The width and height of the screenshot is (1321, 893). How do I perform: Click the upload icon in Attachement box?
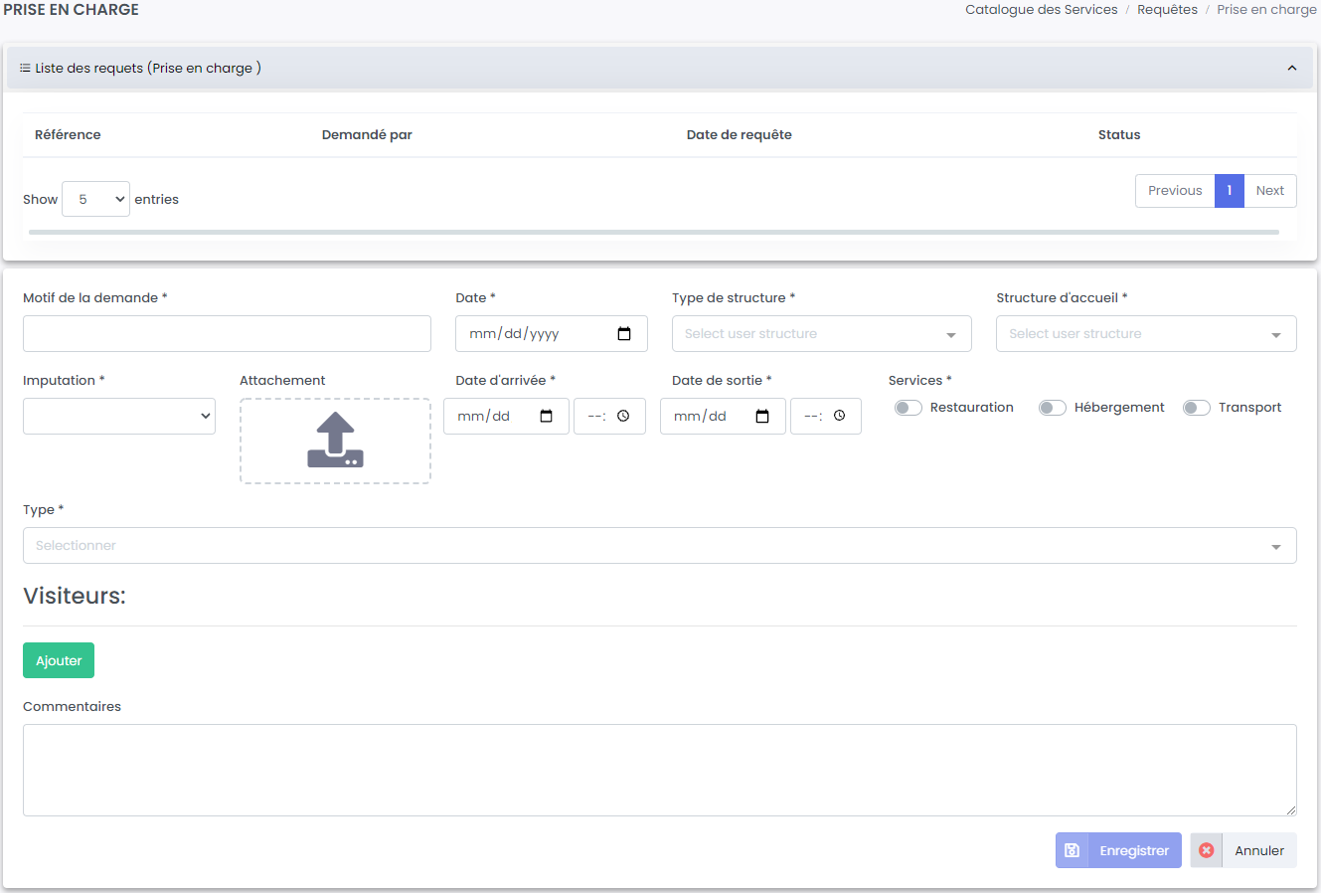pyautogui.click(x=335, y=441)
